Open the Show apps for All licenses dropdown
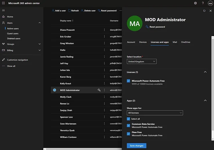The height and width of the screenshot is (150, 214). [155, 113]
